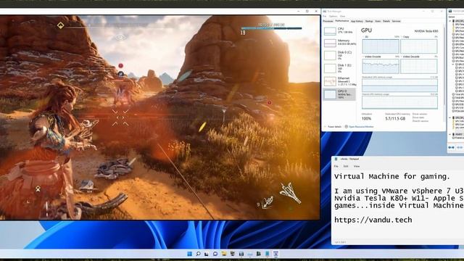Click the red enemy marker above machine
Screen dimensions: 464x261
[x=120, y=66]
